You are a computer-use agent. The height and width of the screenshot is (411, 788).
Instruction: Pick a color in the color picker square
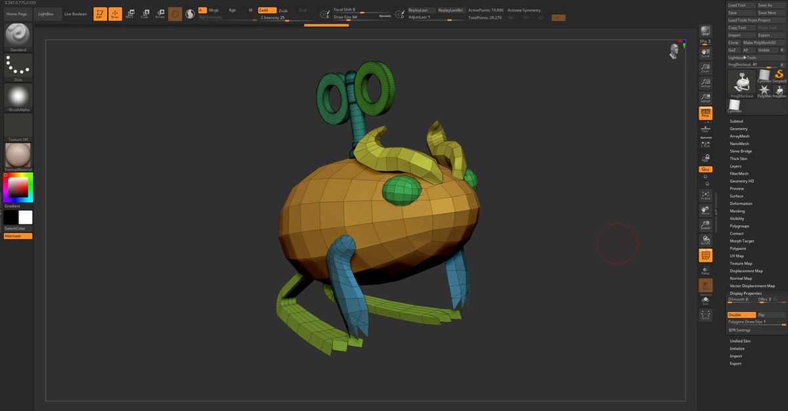click(x=18, y=188)
